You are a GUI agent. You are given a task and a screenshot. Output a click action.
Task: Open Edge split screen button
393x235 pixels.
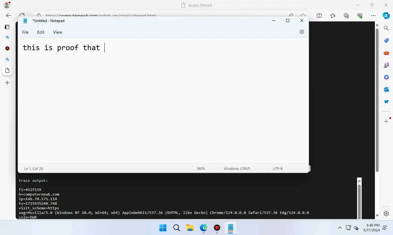point(319,16)
